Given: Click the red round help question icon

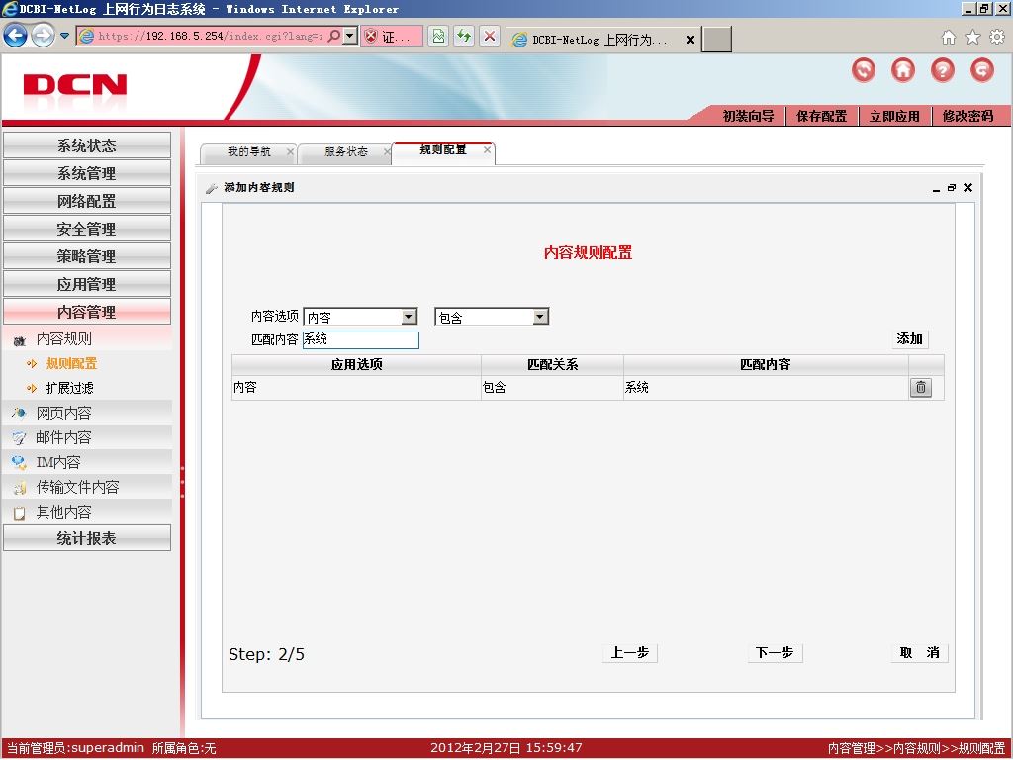Looking at the screenshot, I should [943, 70].
